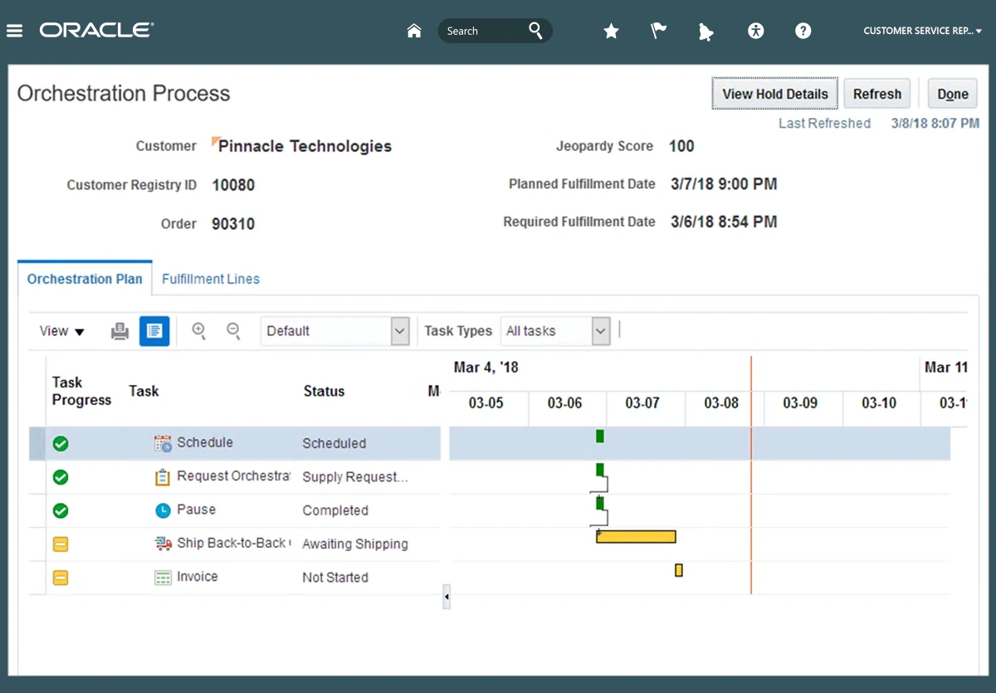Zoom out on the Gantt chart

(x=234, y=330)
